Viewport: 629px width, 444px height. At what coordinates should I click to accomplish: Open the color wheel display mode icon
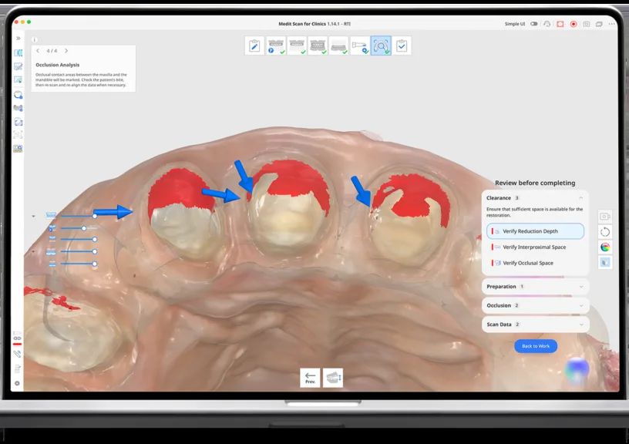coord(605,247)
